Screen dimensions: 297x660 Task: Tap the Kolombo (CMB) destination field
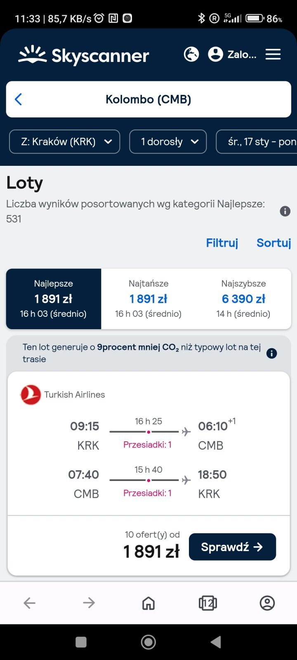point(148,99)
